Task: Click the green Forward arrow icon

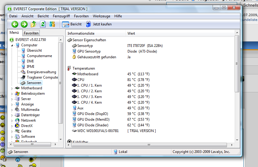Action: 24,24
